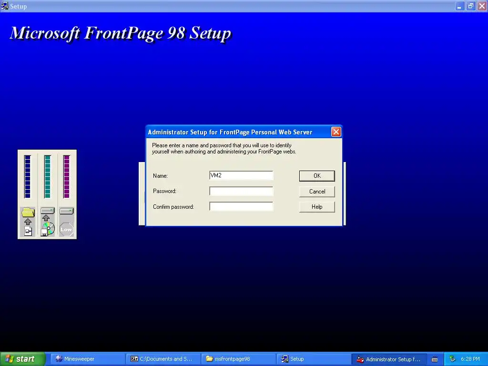Viewport: 488px width, 366px height.
Task: Click the magenta disk space progress bar
Action: click(66, 176)
